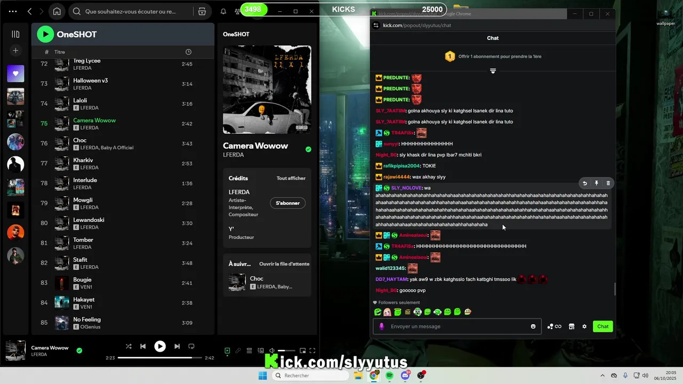Screen dimensions: 683x384
Task: Open OBS Studio from the taskbar
Action: tap(422, 375)
